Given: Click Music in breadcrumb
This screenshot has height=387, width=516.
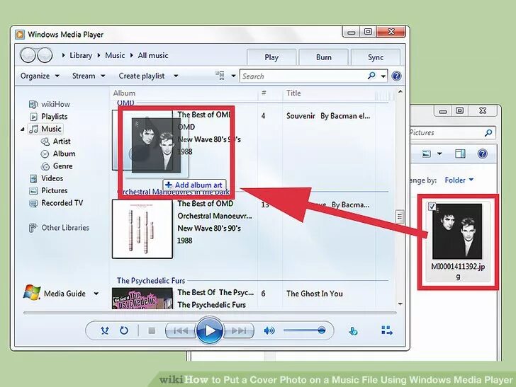Looking at the screenshot, I should pos(115,55).
